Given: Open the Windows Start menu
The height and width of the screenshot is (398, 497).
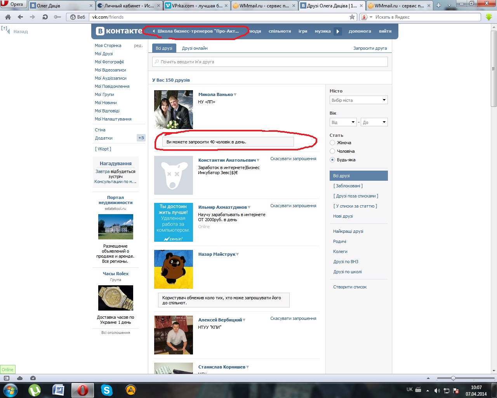Looking at the screenshot, I should [10, 390].
